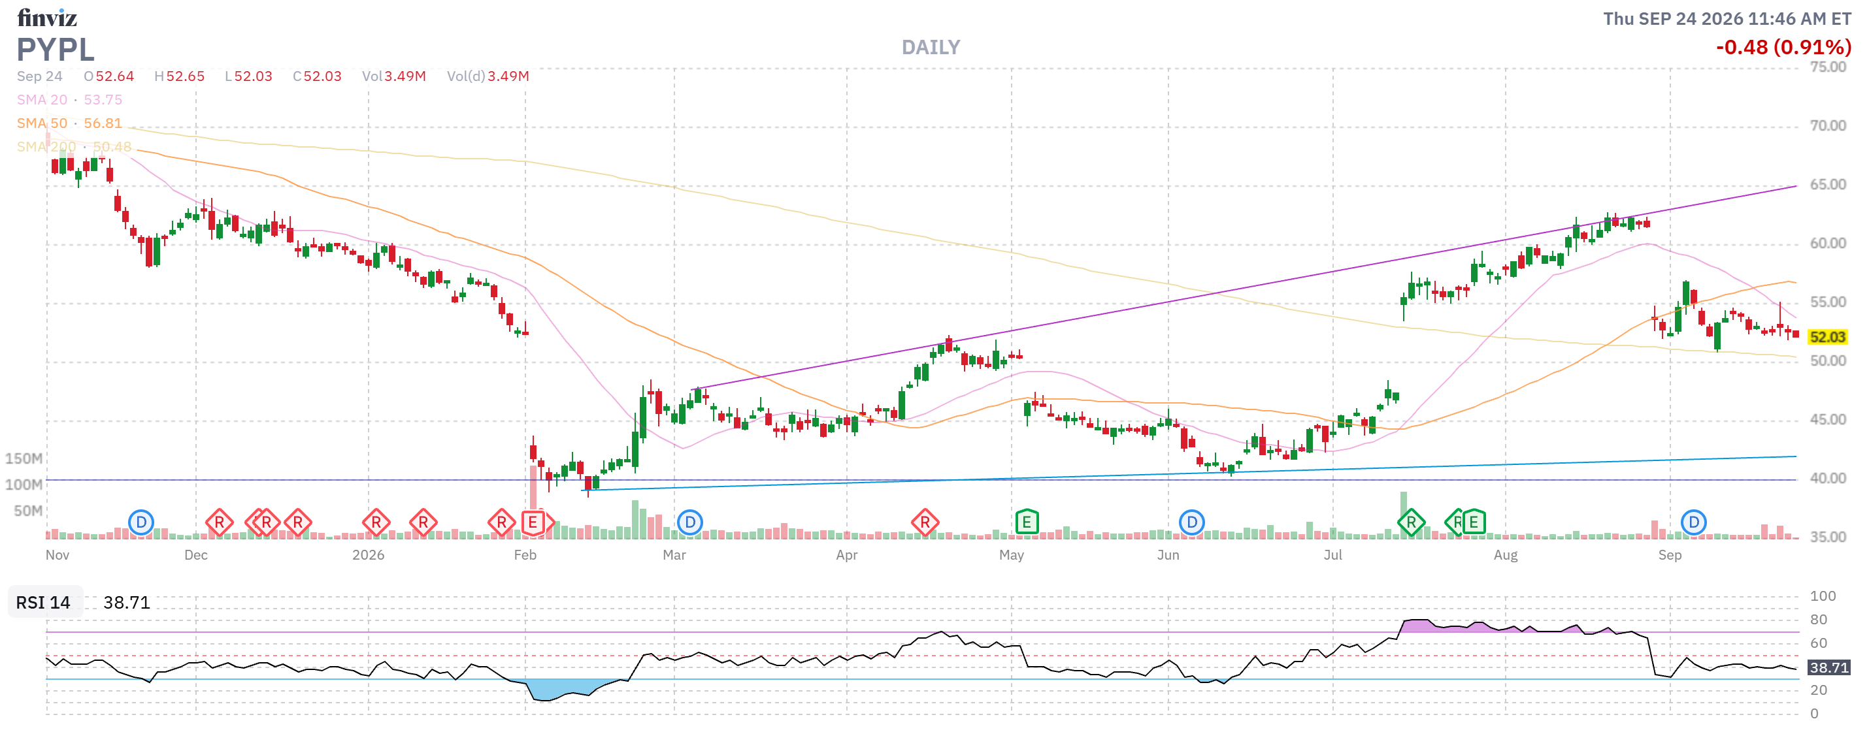Screen dimensions: 1869x734
Task: Select the green R marker in mid-July
Action: point(1411,522)
